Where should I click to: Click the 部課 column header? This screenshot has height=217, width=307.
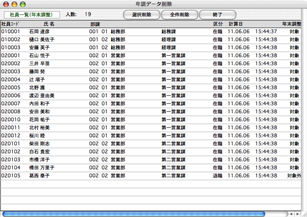(95, 24)
